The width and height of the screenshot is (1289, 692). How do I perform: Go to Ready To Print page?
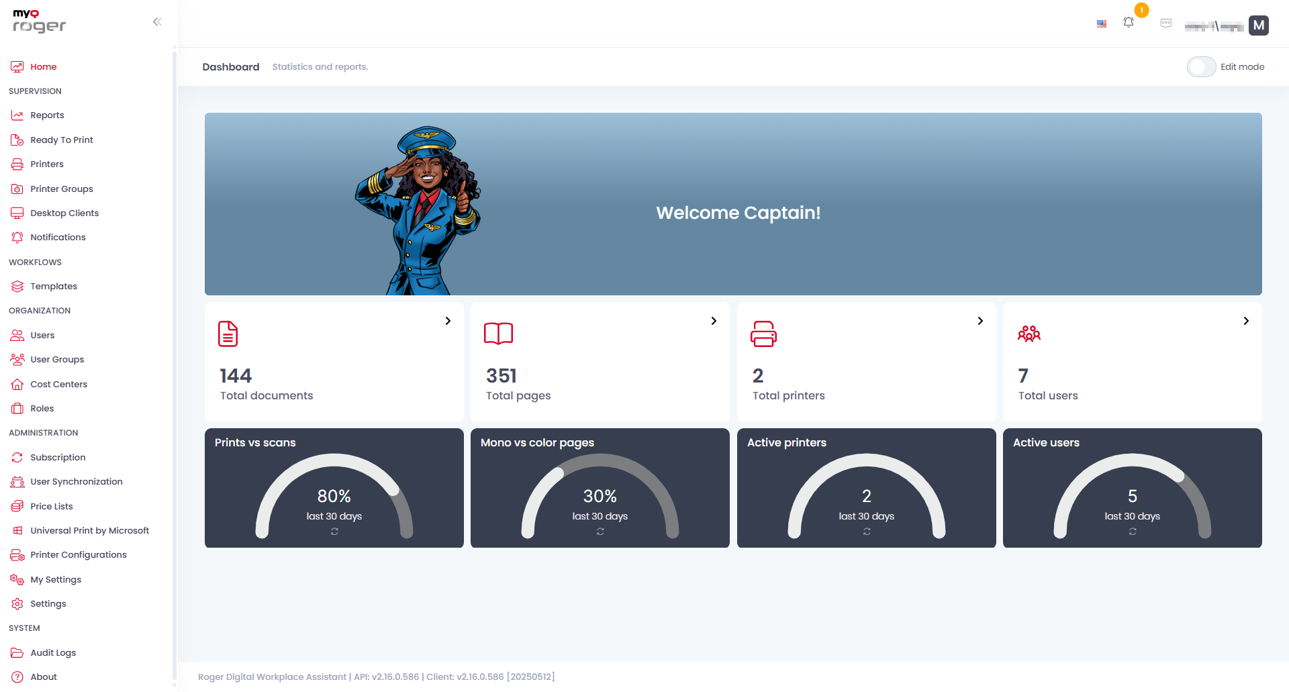point(62,140)
